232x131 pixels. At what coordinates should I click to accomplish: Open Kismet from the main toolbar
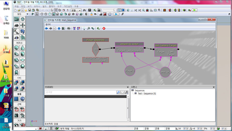[x=95, y=10]
